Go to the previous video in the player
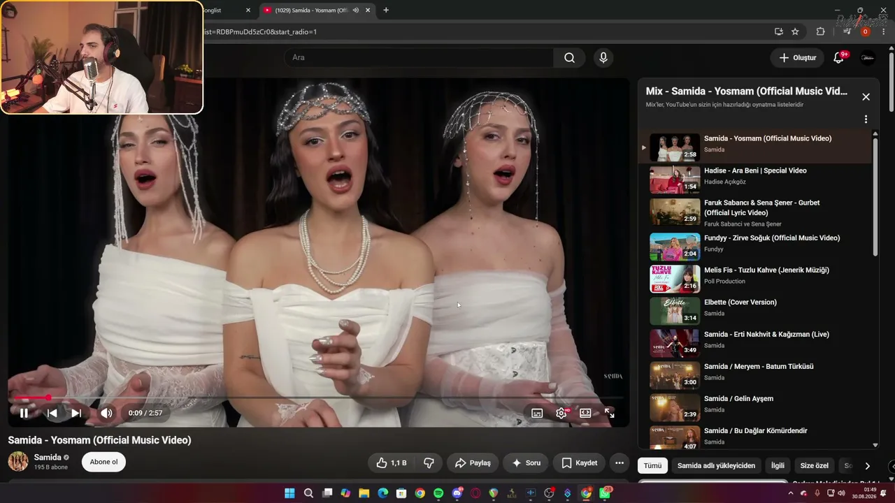This screenshot has height=503, width=895. 52,413
